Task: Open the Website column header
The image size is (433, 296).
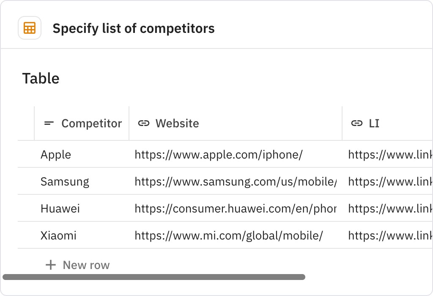Action: click(x=177, y=123)
